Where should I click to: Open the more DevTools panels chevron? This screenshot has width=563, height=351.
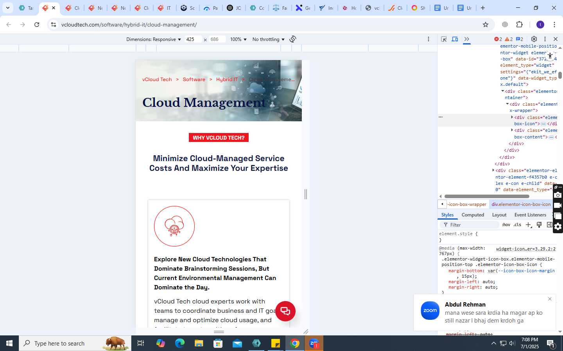(466, 39)
